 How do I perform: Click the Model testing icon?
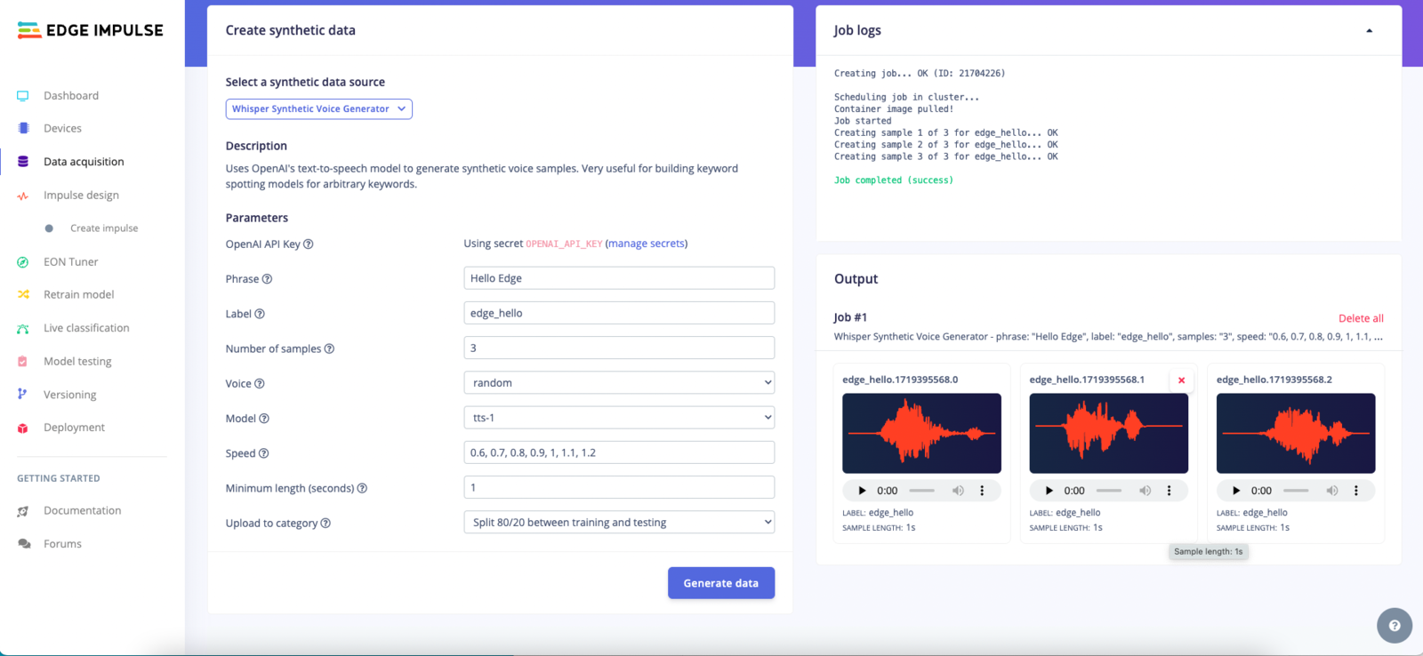click(x=23, y=361)
